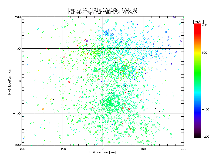
Task: Click the black bottom of the color bar
Action: click(198, 136)
